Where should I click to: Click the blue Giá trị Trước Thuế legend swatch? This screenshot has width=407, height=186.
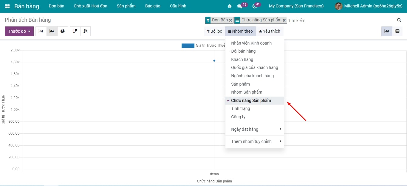(x=188, y=45)
